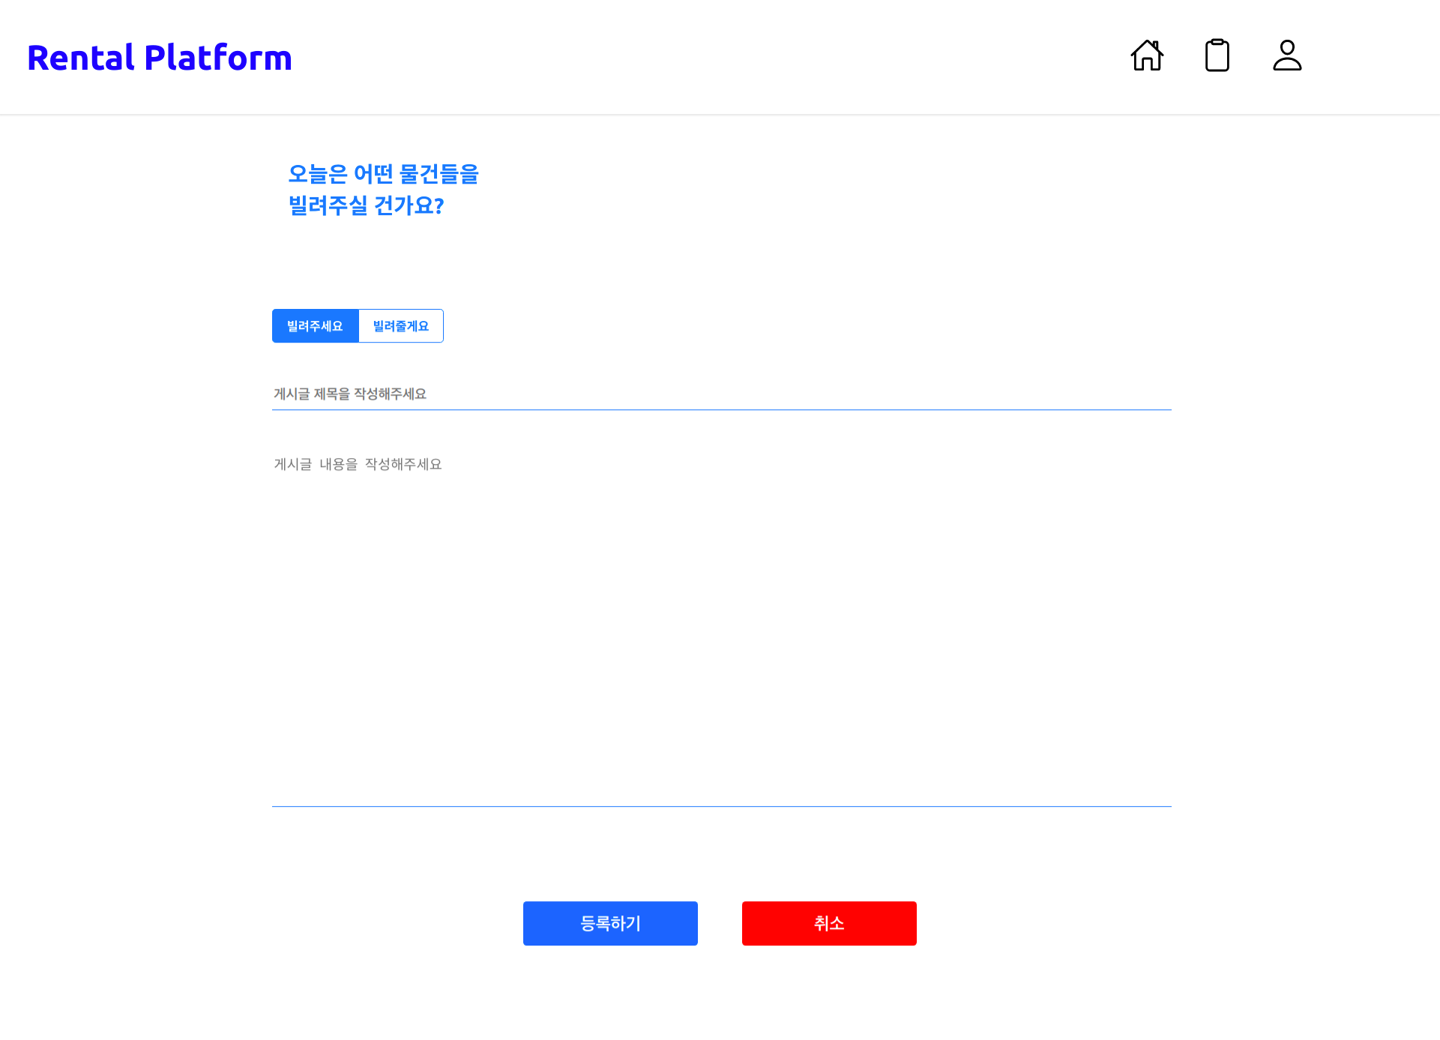Click the post title input field
Viewport: 1440px width, 1040px height.
[720, 394]
